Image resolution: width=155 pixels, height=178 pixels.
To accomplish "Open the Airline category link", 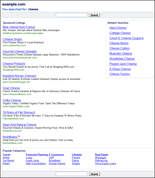I will [6, 158].
